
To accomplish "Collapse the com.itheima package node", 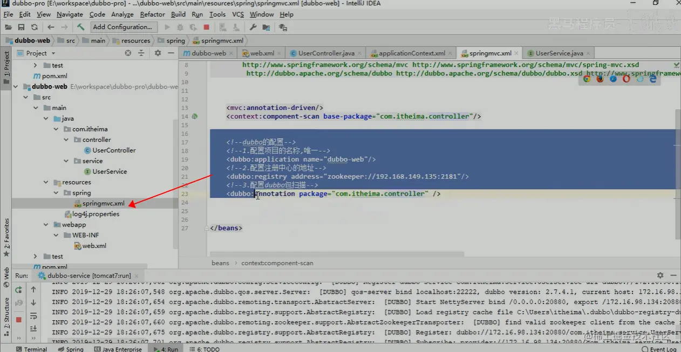I will 57,129.
